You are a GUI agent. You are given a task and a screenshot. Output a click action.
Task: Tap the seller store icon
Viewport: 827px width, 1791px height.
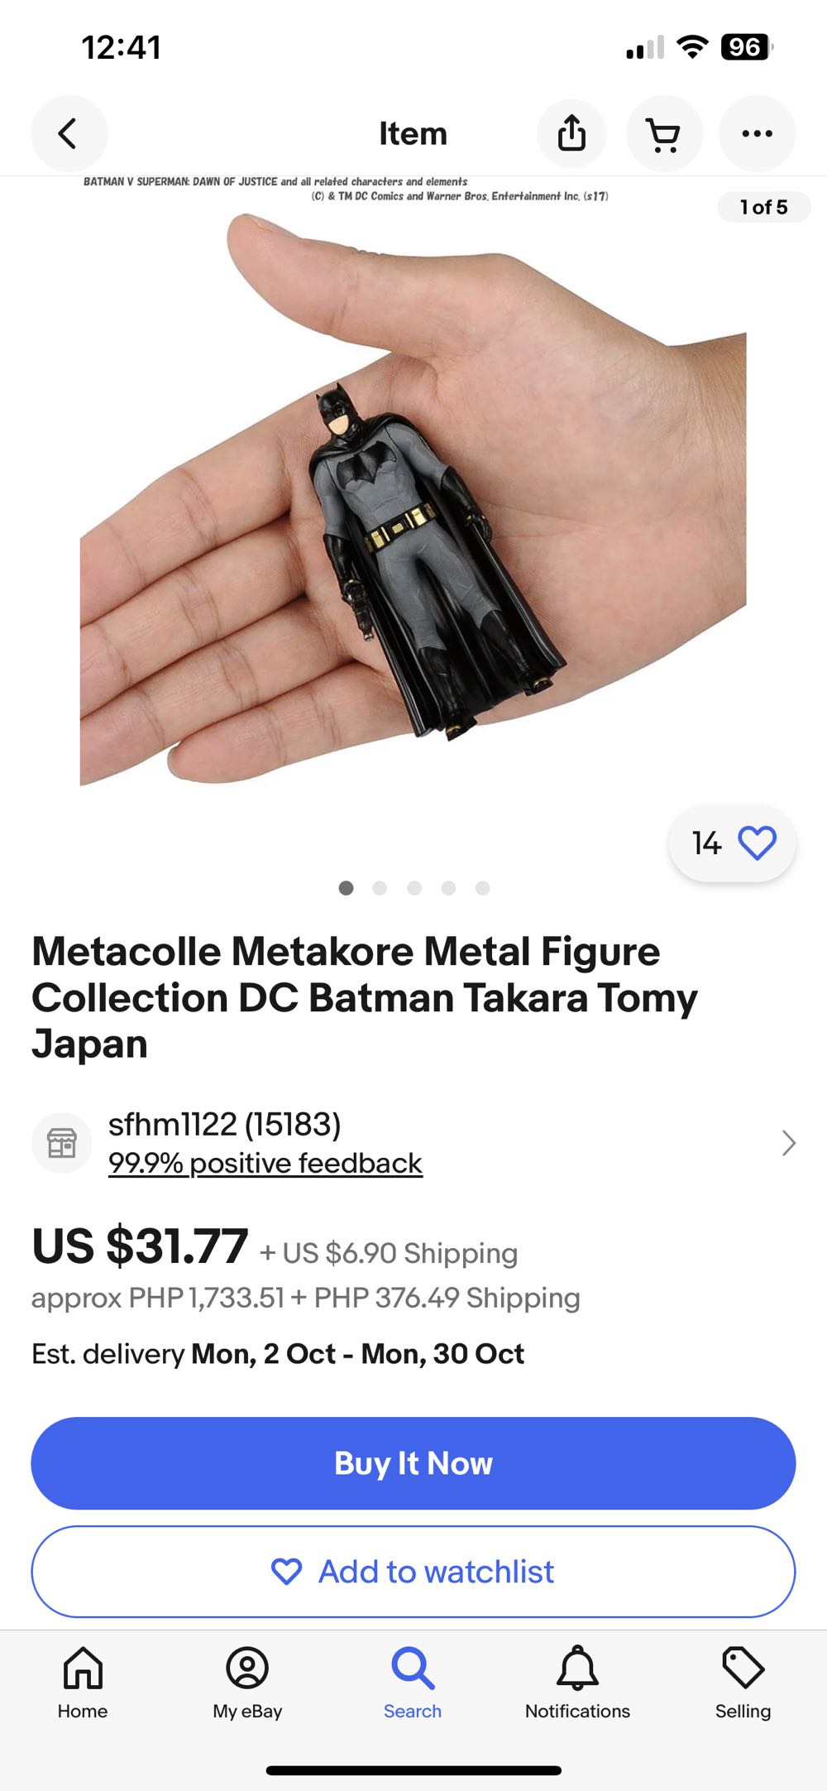click(62, 1143)
